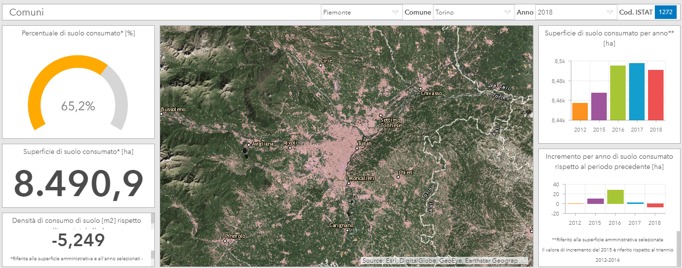The height and width of the screenshot is (268, 682).
Task: Select the Carignano map marker
Action: click(347, 230)
